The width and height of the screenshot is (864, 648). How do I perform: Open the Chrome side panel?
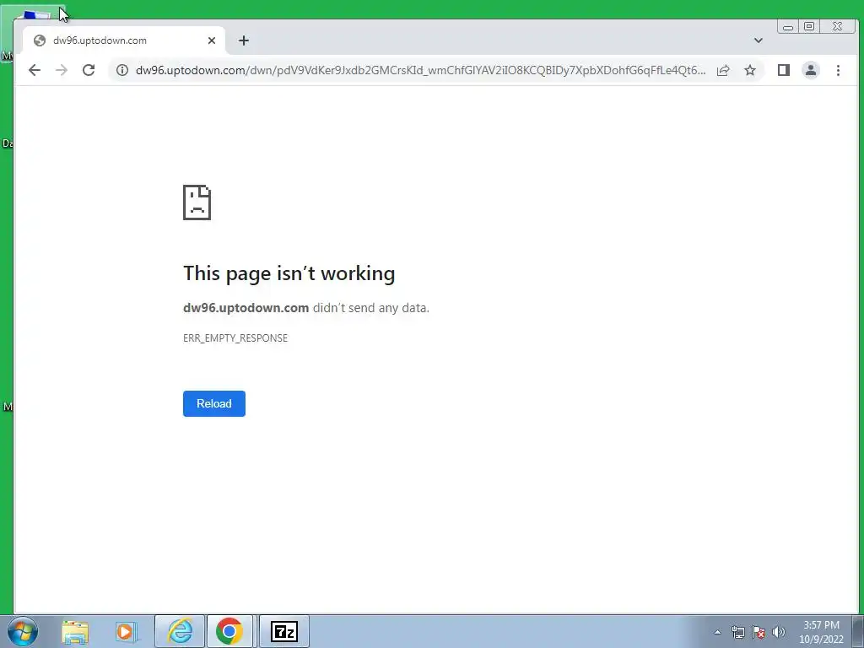(x=784, y=70)
